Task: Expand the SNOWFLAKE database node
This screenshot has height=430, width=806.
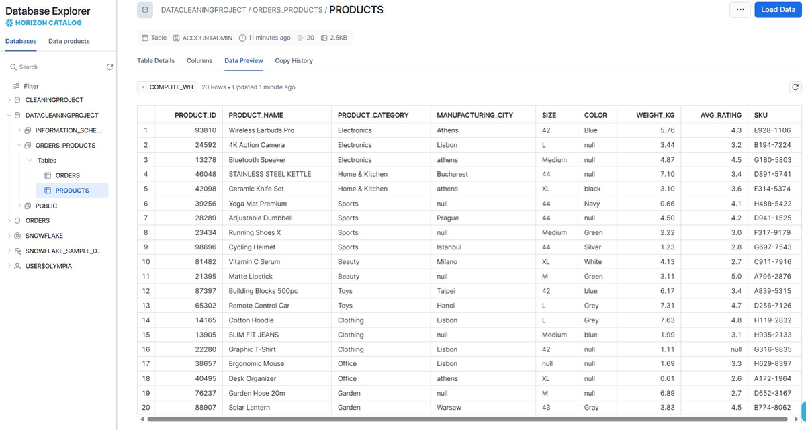Action: pyautogui.click(x=9, y=236)
